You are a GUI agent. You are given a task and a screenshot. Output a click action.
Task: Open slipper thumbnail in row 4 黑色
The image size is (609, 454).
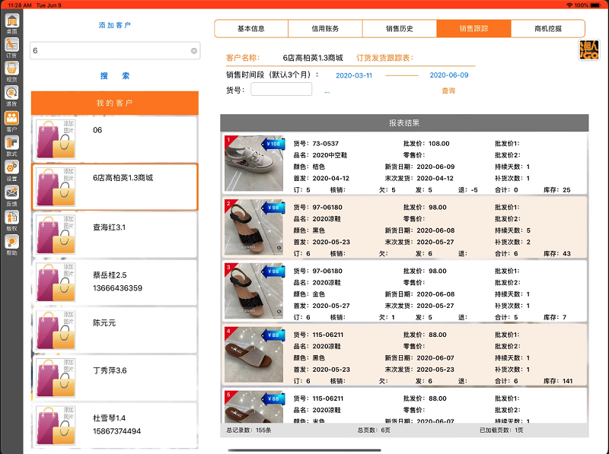(x=254, y=354)
